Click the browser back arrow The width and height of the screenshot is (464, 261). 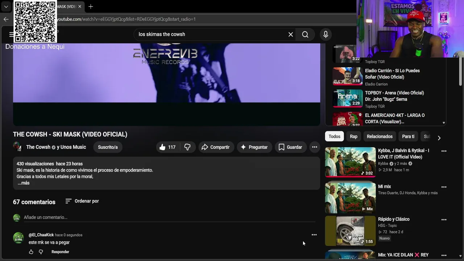[x=6, y=19]
